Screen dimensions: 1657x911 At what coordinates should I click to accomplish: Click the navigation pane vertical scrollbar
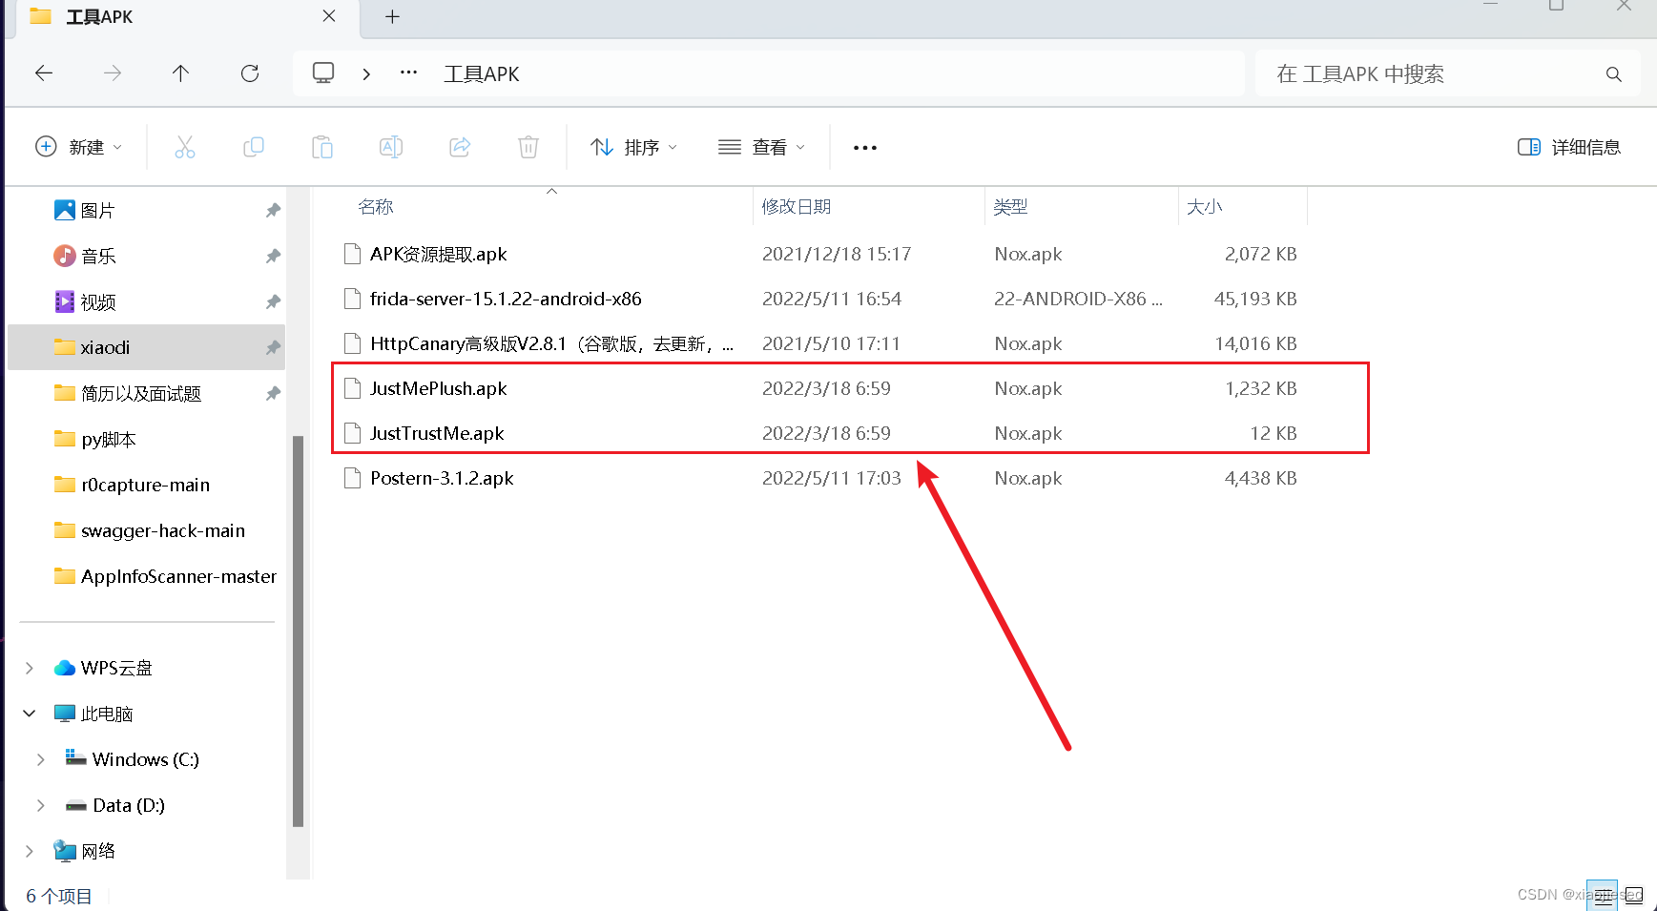click(x=298, y=631)
